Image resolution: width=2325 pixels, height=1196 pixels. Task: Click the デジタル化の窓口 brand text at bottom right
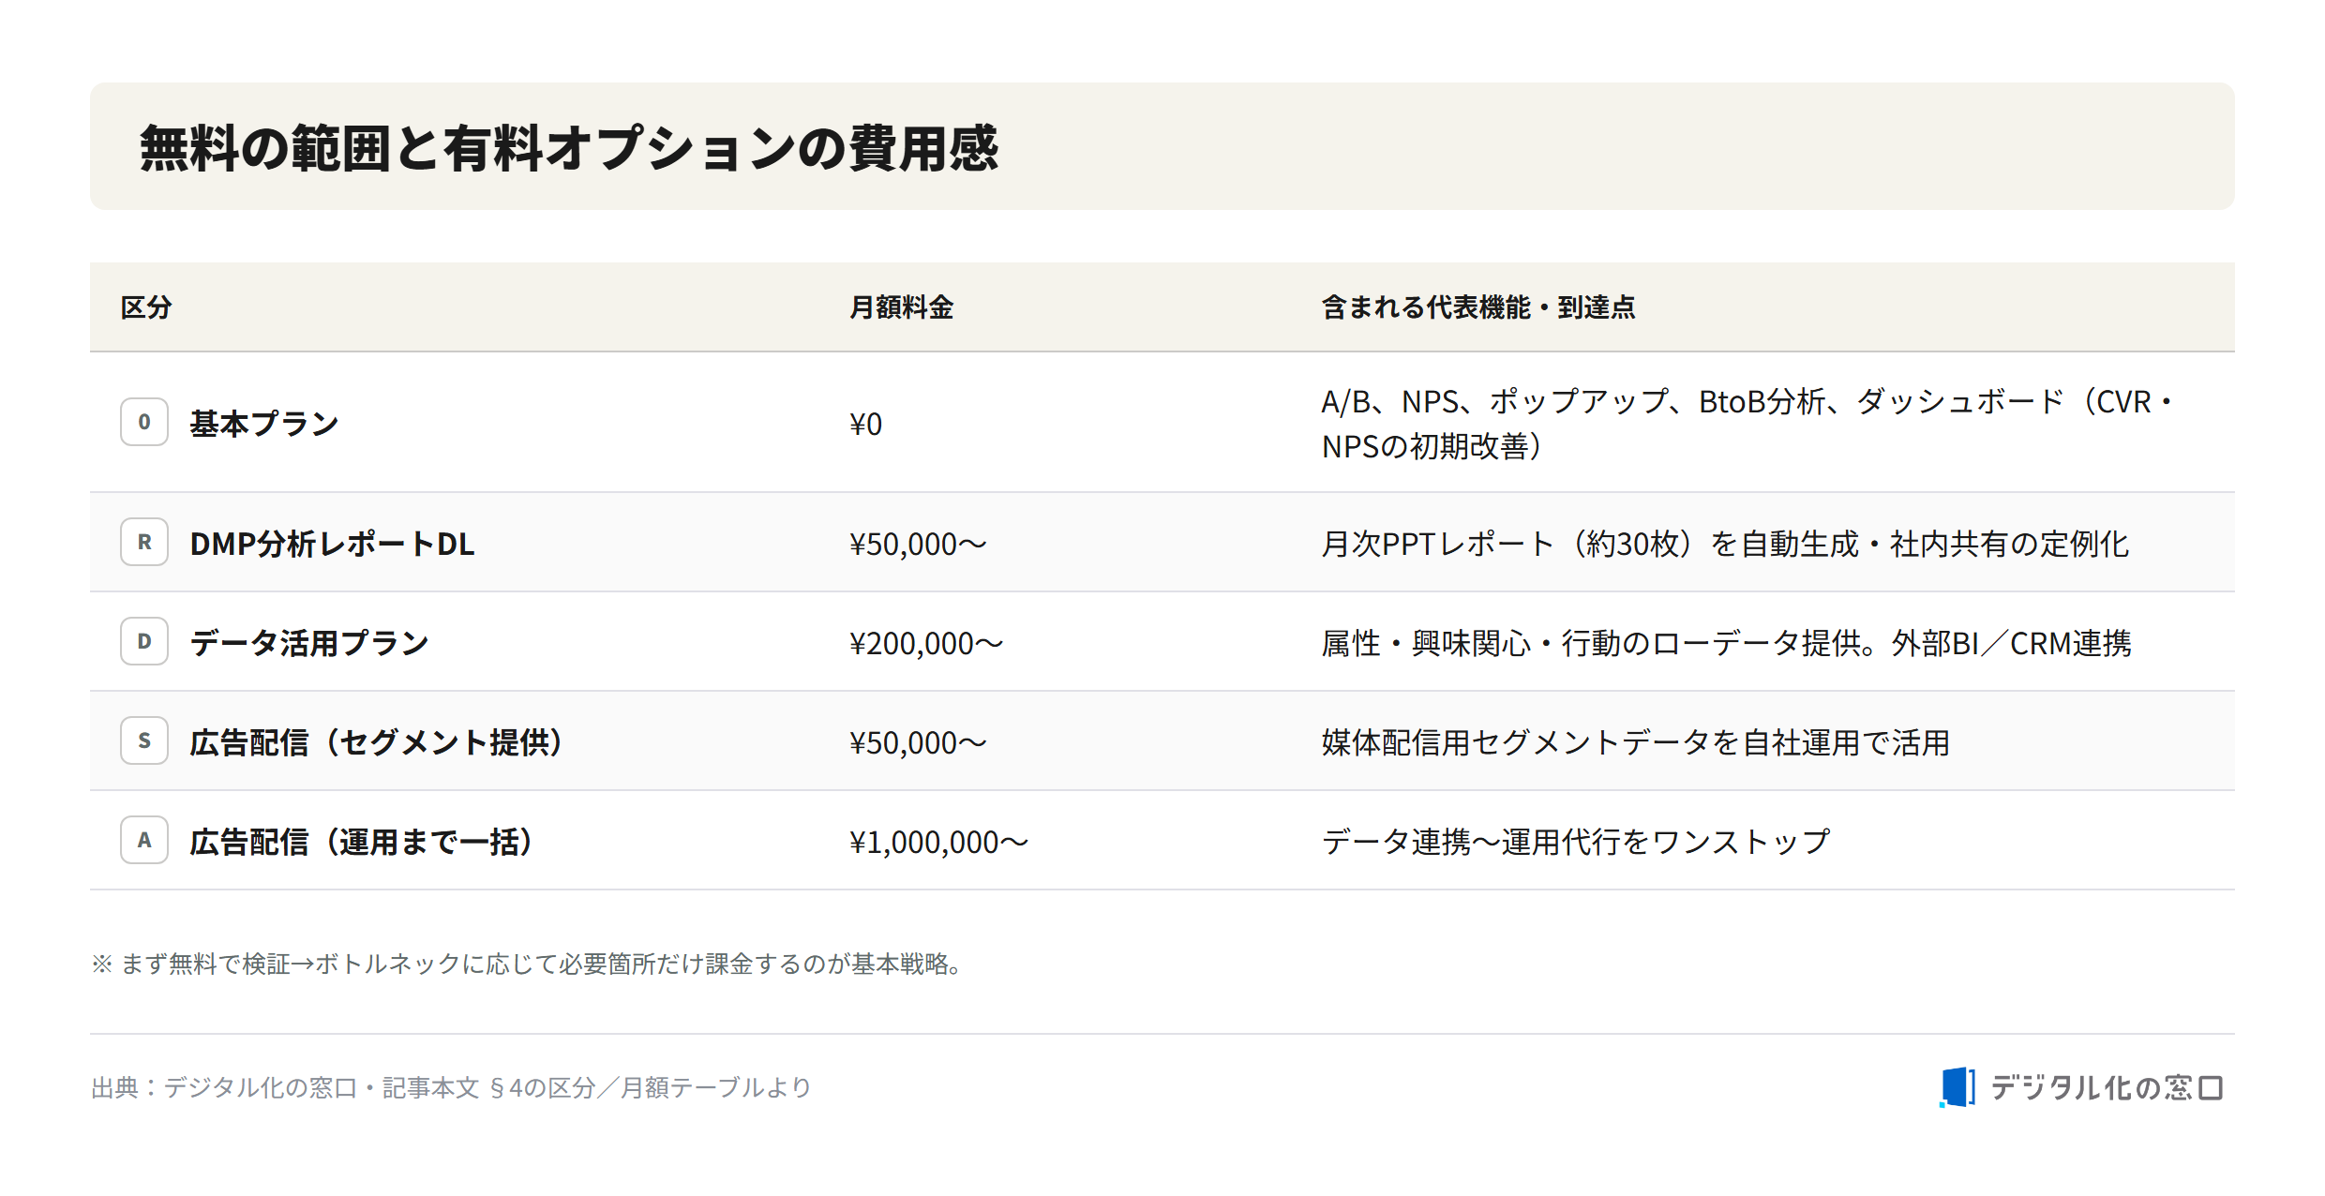(2107, 1087)
